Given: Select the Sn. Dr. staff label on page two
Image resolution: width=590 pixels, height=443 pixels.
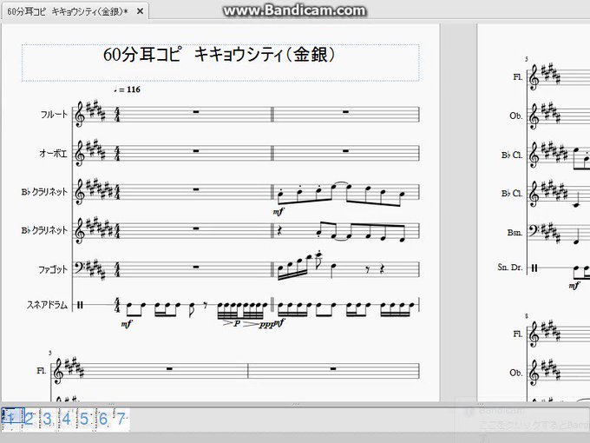Looking at the screenshot, I should pyautogui.click(x=510, y=267).
